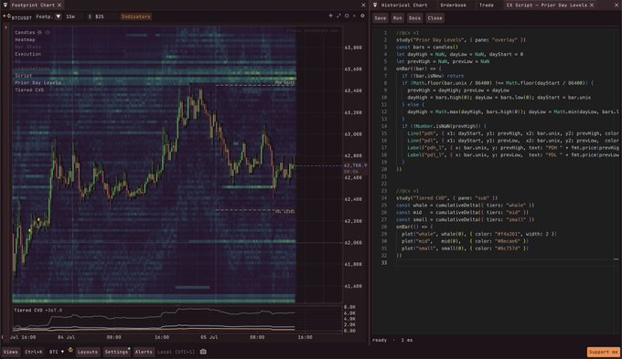Open right panel dropdown arrow
The image size is (622, 359).
click(x=375, y=5)
